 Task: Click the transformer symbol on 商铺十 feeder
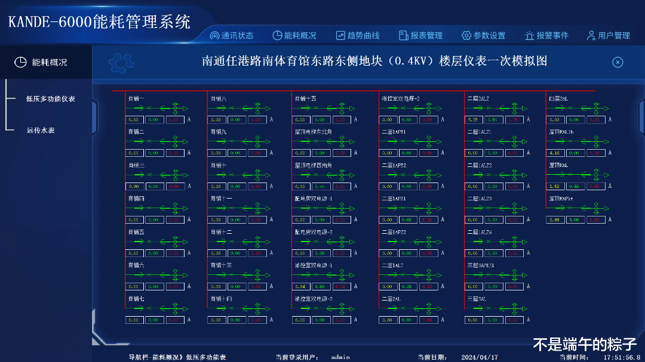257,175
